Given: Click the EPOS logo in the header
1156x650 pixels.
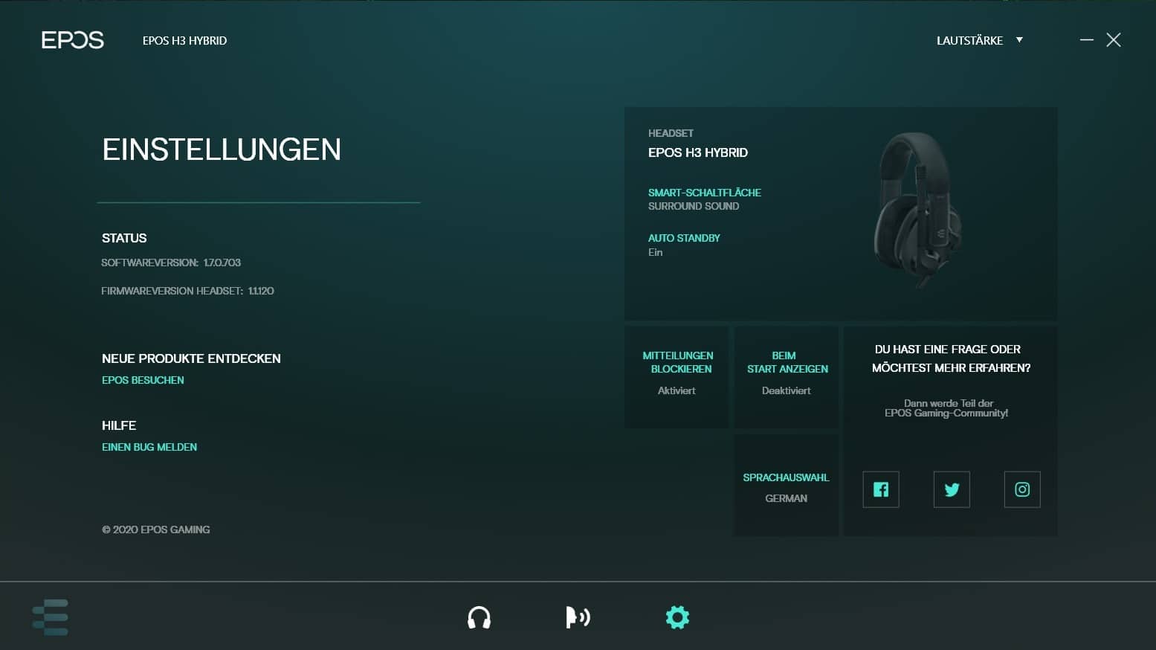Looking at the screenshot, I should (x=72, y=40).
